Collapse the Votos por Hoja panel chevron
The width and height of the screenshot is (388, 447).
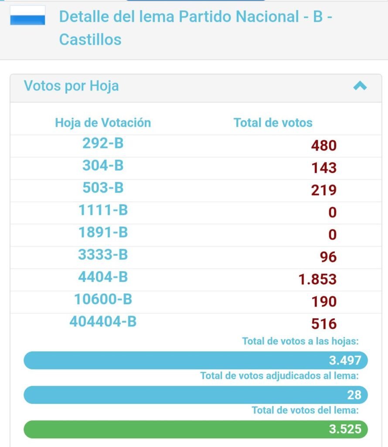point(360,86)
